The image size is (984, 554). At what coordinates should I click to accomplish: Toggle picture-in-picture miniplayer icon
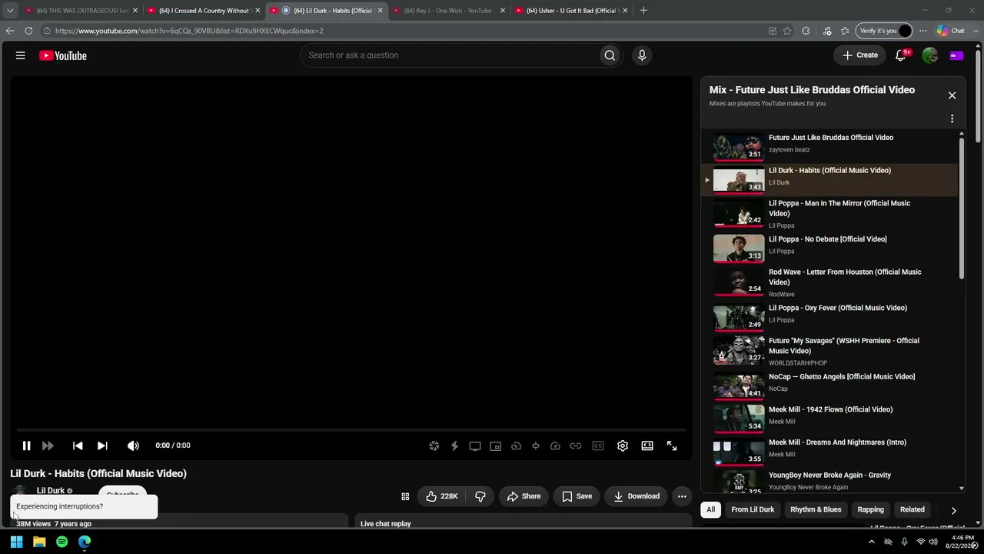pos(496,446)
